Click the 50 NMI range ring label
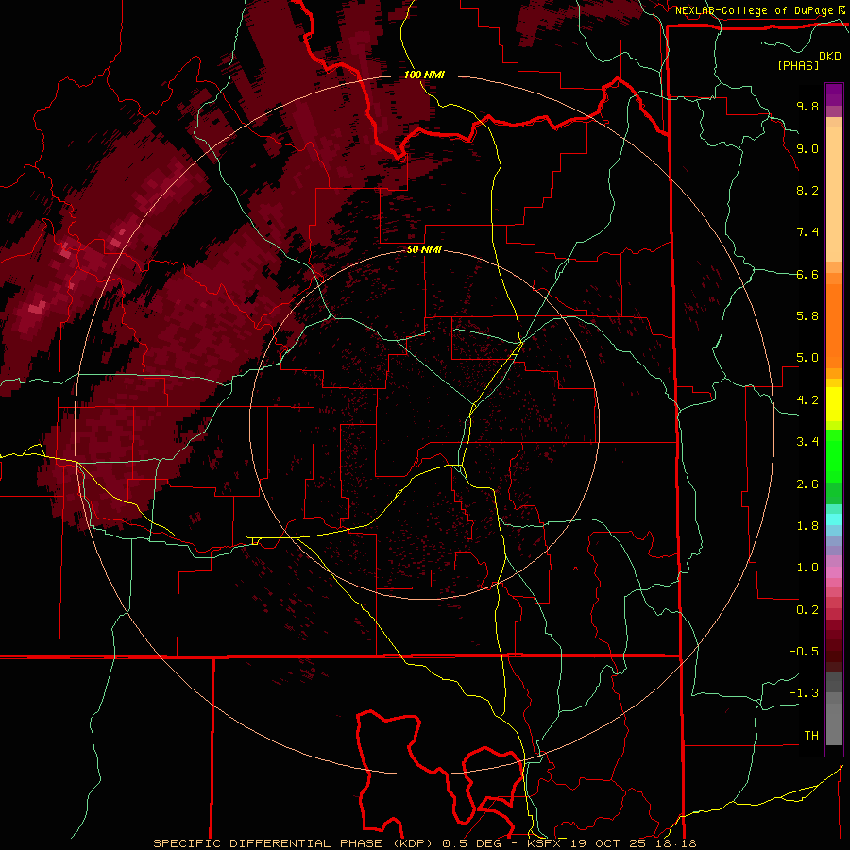This screenshot has height=850, width=850. pos(424,250)
